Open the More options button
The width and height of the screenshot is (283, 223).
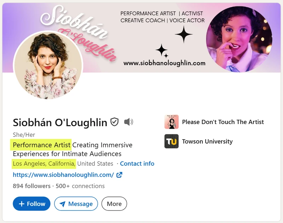[114, 204]
